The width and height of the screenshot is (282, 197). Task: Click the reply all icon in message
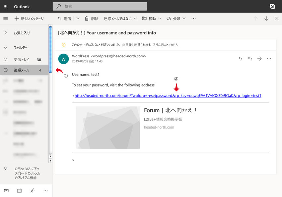coord(250,59)
